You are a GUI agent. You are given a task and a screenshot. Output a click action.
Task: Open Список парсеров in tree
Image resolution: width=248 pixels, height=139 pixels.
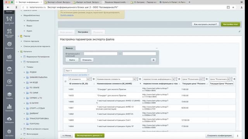click(x=31, y=41)
